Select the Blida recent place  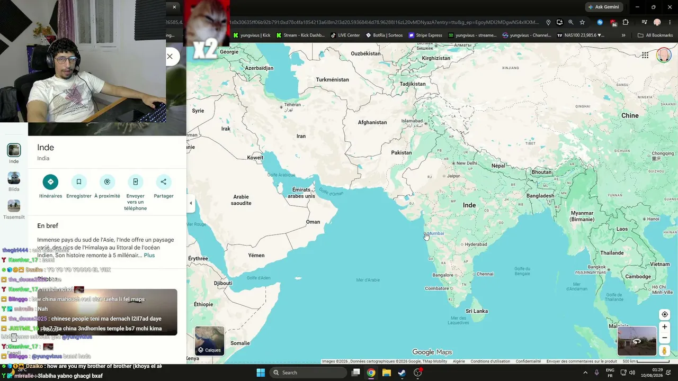[14, 178]
